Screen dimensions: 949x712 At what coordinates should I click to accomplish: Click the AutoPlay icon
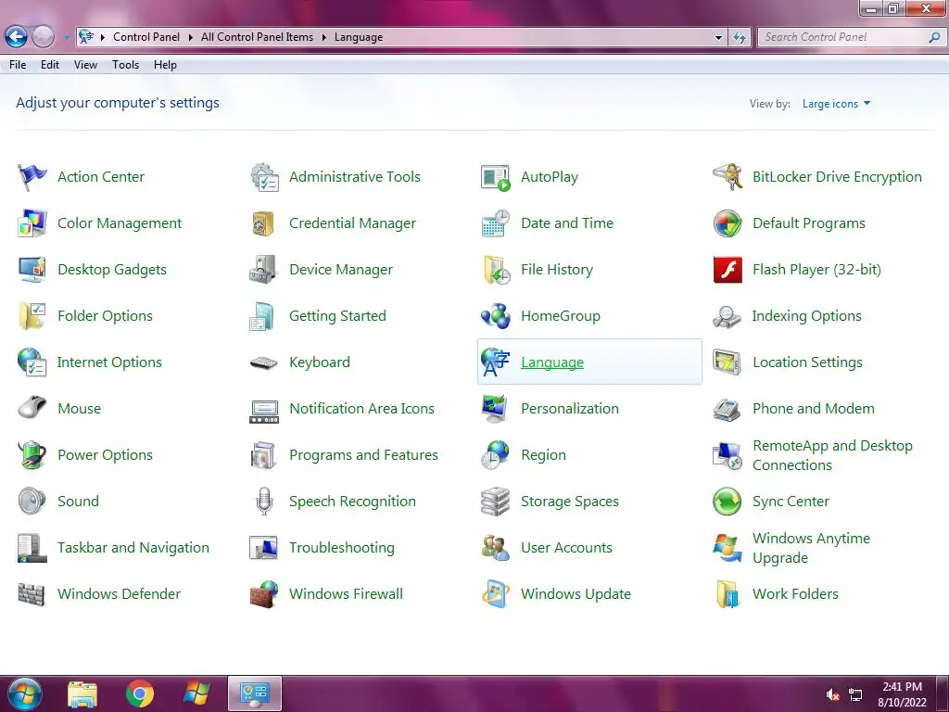coord(496,177)
